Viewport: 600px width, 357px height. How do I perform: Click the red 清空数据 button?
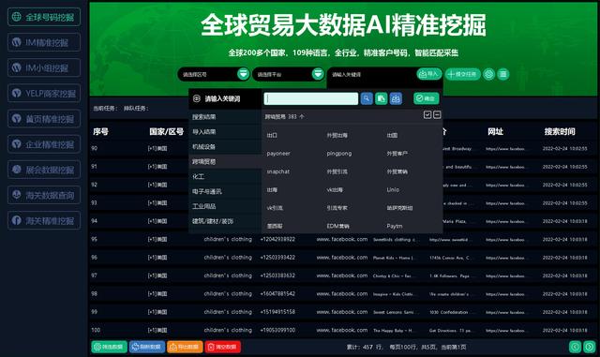point(223,347)
